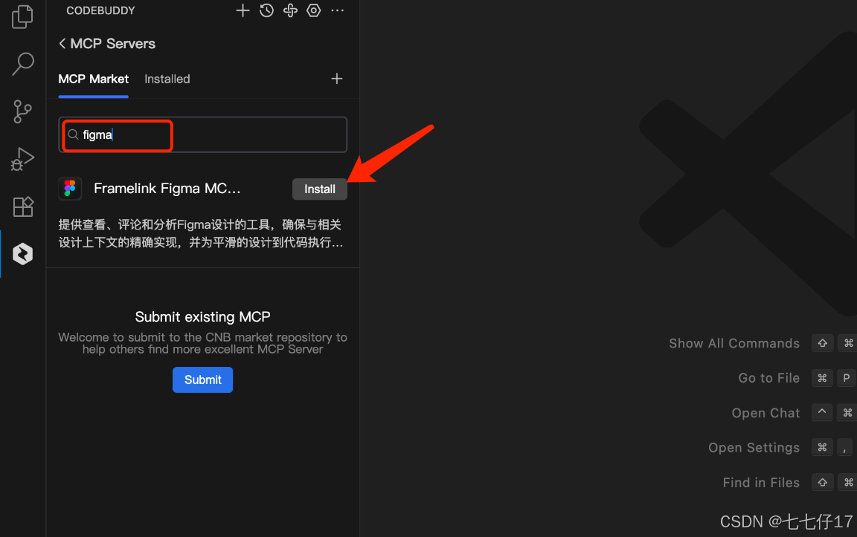
Task: Open the Explorer files icon in activity bar
Action: point(22,16)
